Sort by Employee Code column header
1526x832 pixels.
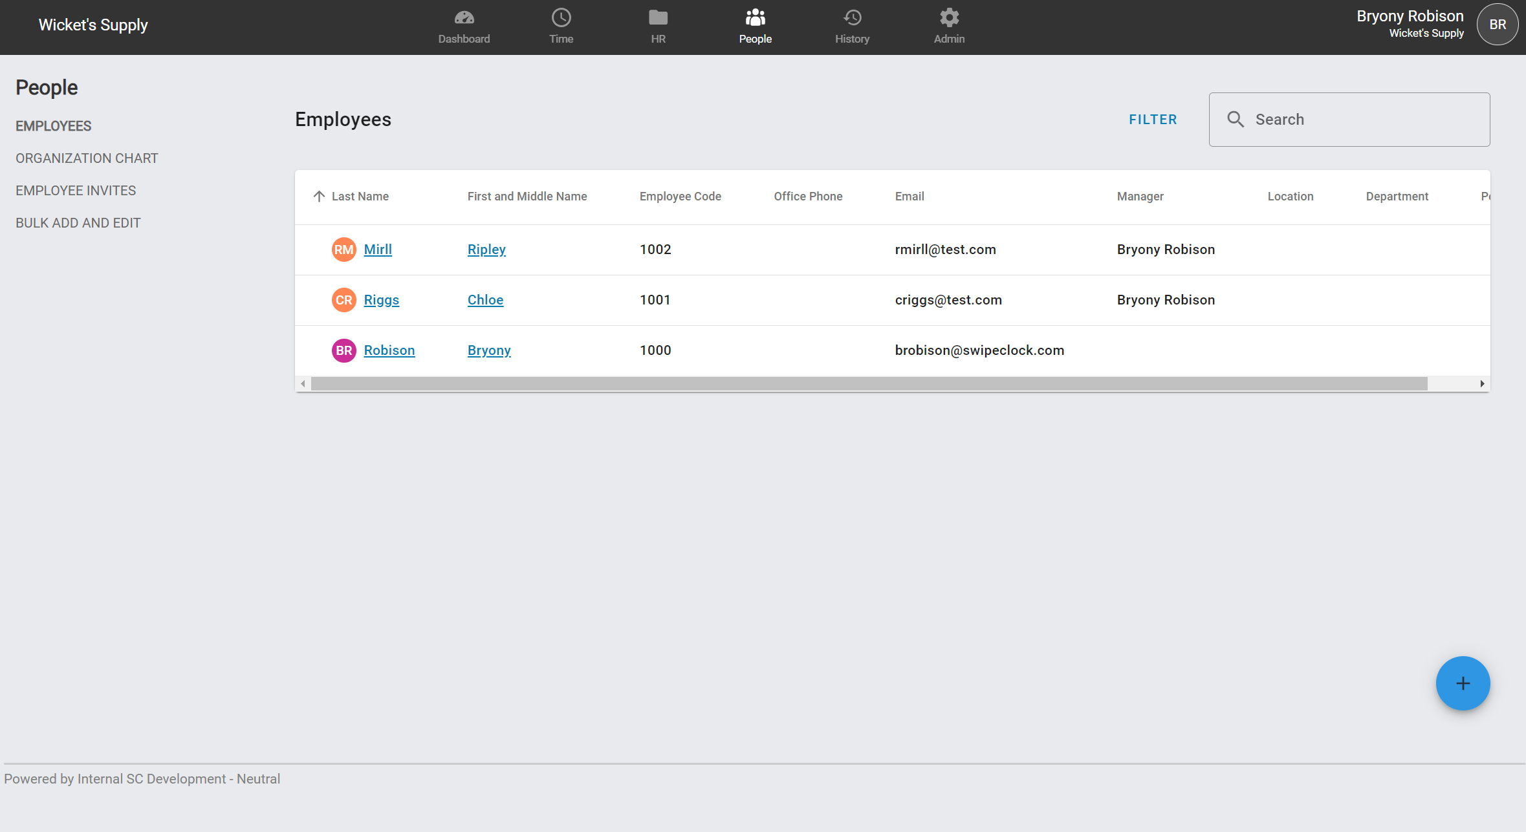tap(680, 197)
